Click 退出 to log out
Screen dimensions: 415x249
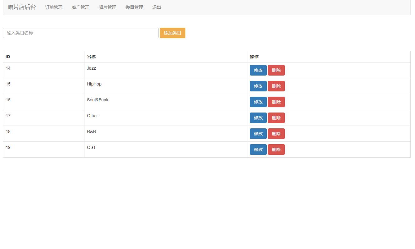click(x=156, y=7)
